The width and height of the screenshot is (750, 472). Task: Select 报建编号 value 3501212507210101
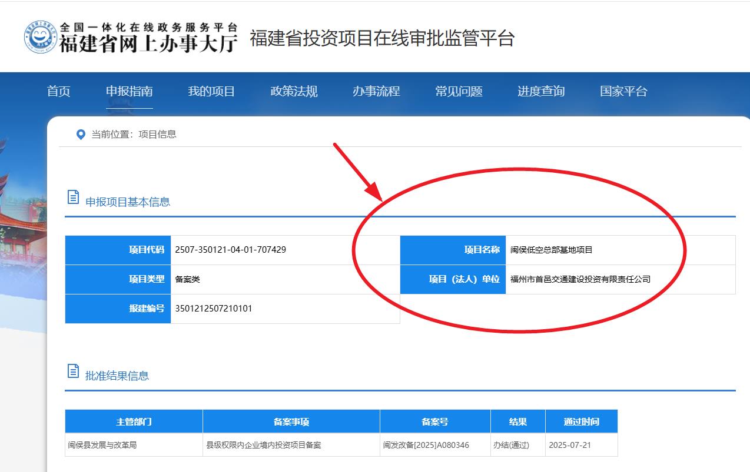click(x=214, y=309)
